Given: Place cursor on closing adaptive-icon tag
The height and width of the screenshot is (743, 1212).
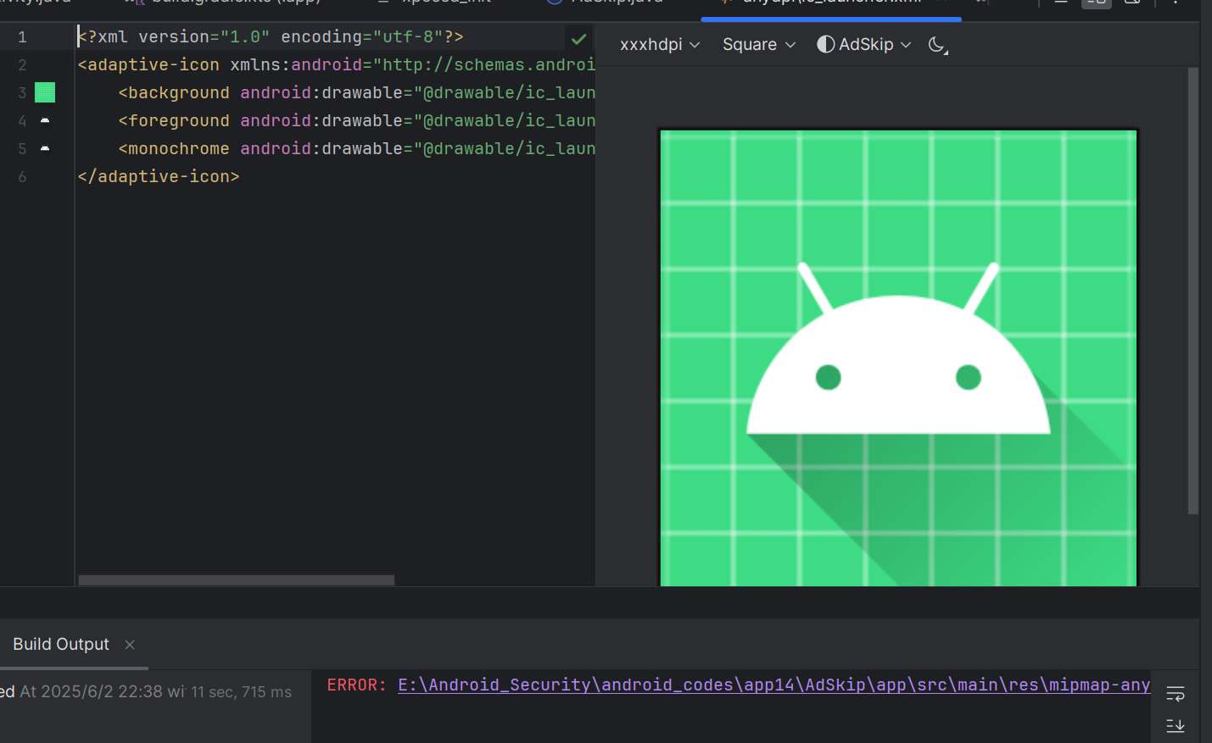Looking at the screenshot, I should [x=159, y=176].
